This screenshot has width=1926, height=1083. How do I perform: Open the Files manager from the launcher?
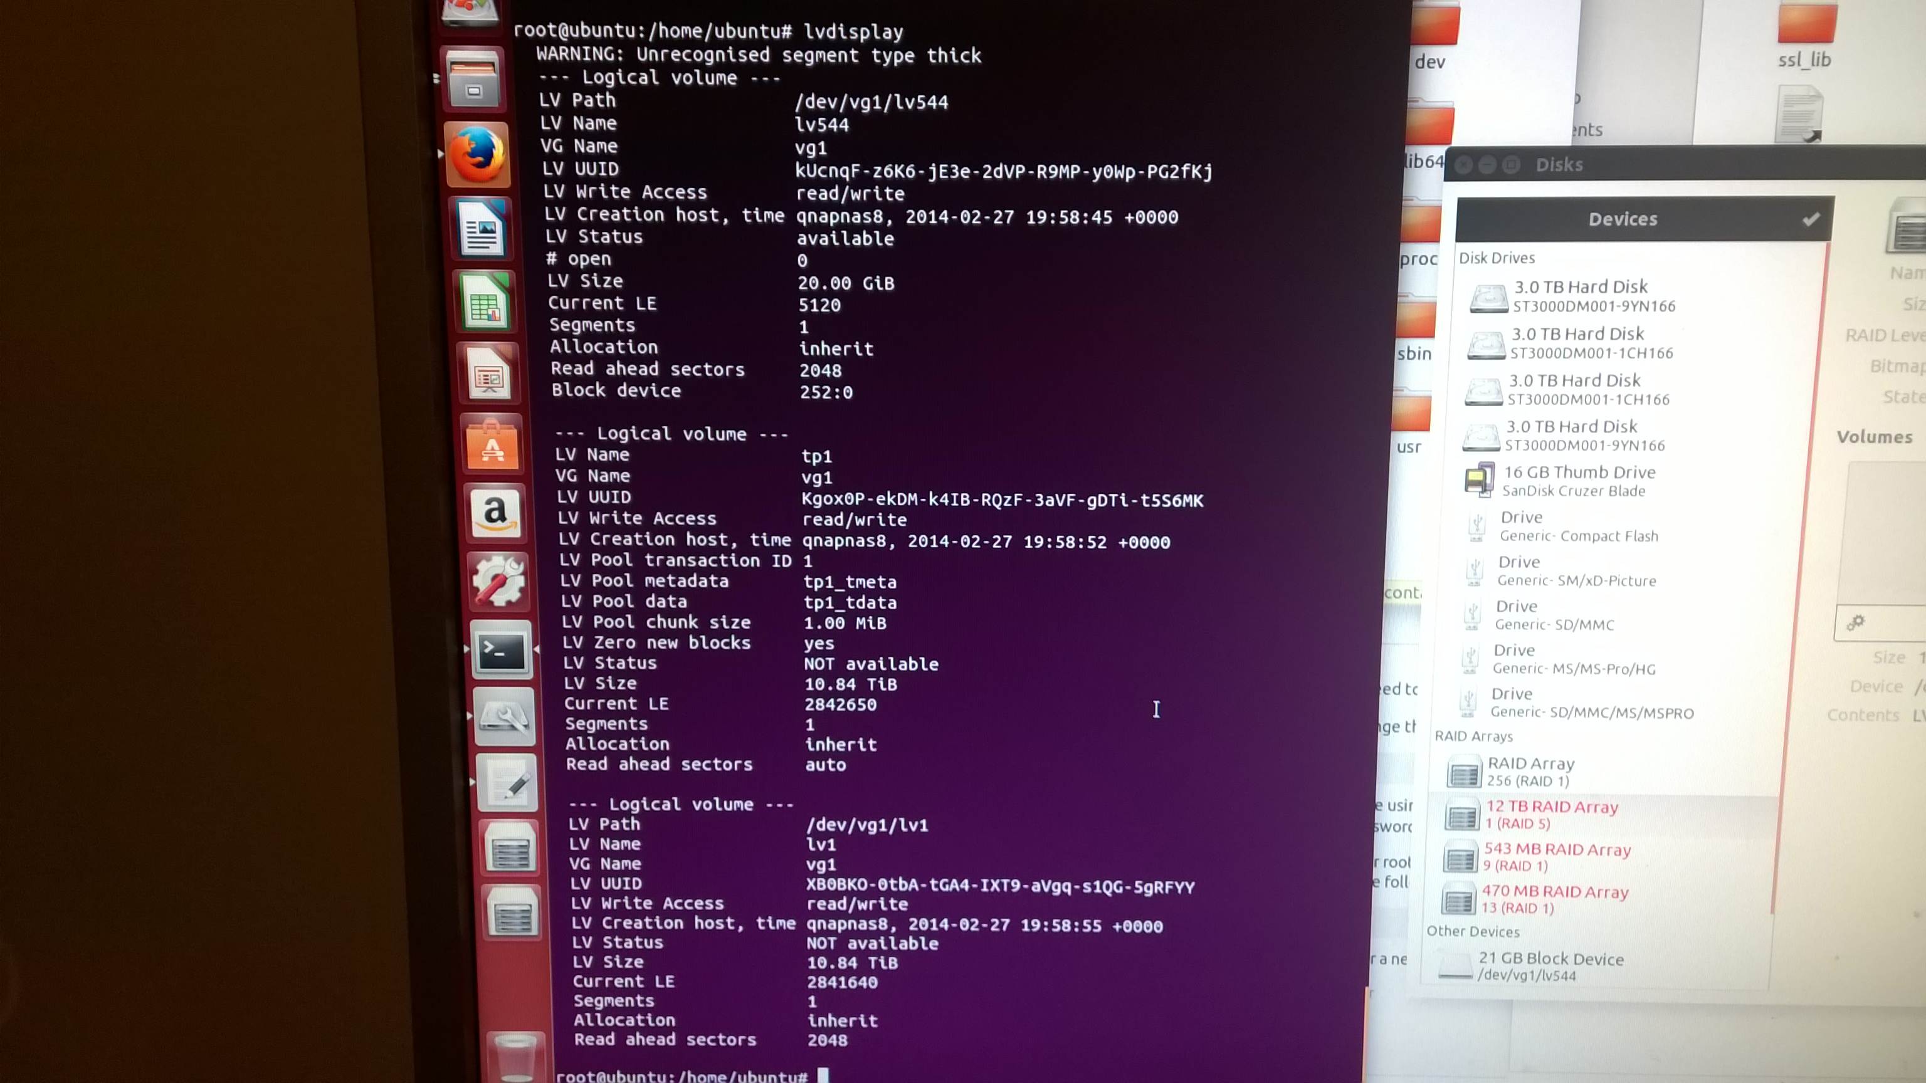[x=473, y=80]
